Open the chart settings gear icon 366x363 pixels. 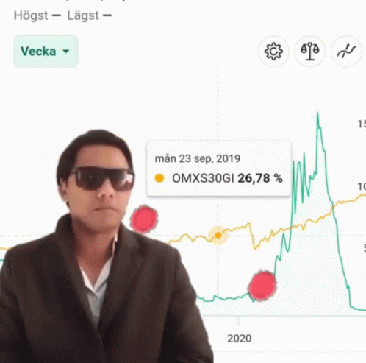pyautogui.click(x=273, y=52)
